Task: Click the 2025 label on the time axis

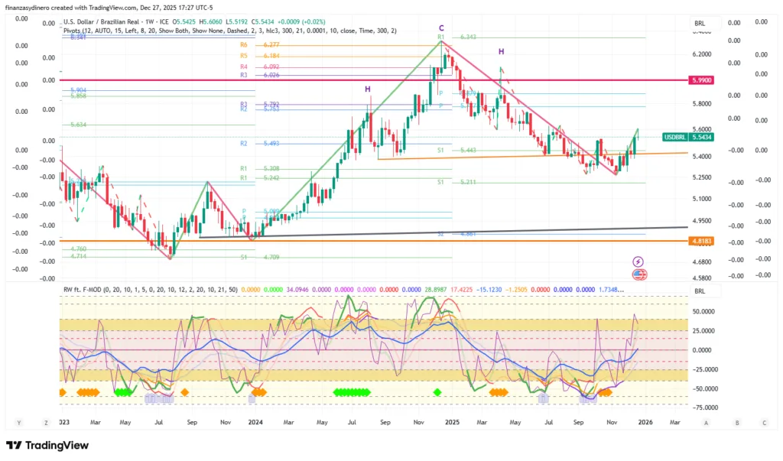Action: pyautogui.click(x=452, y=422)
